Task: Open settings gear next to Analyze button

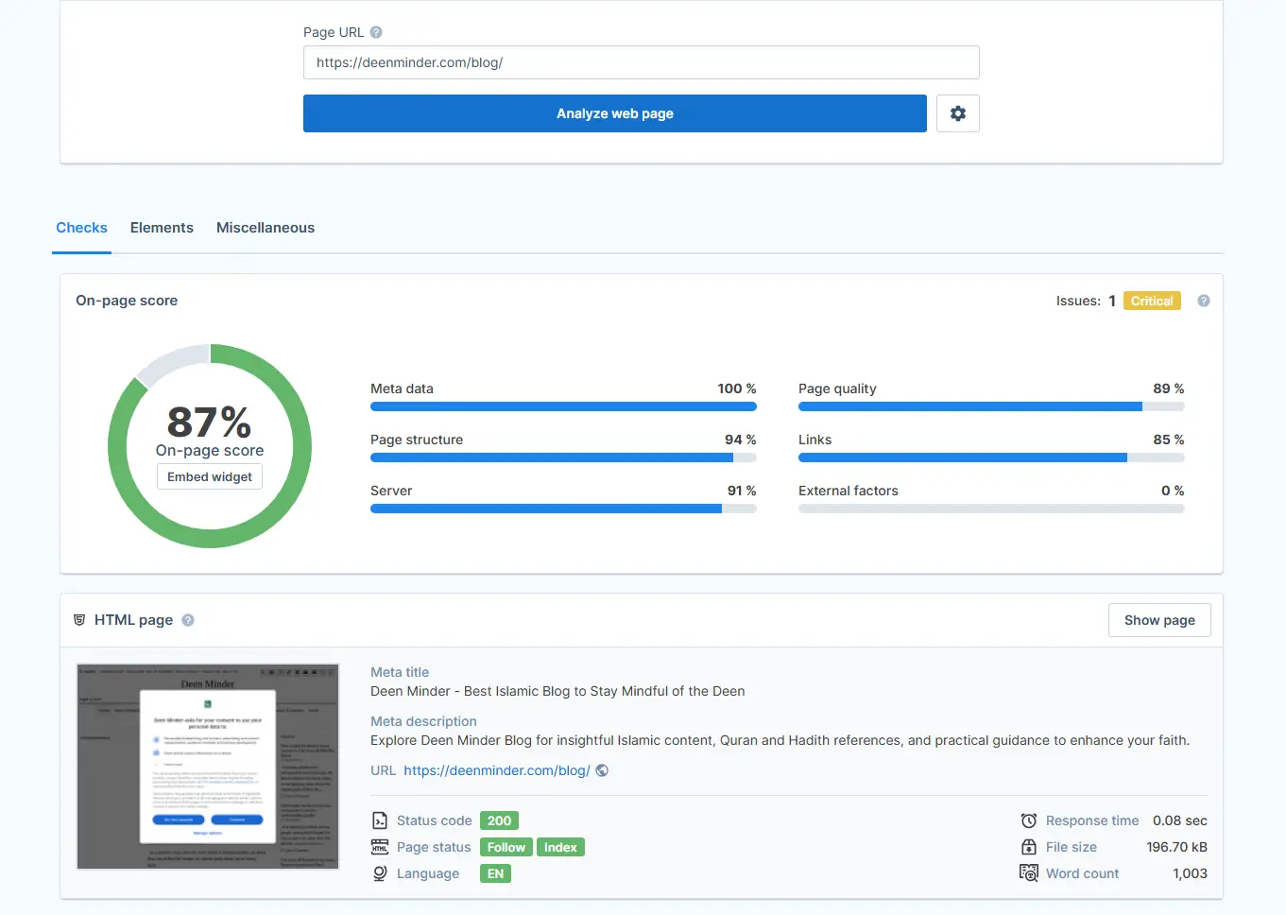Action: (x=957, y=113)
